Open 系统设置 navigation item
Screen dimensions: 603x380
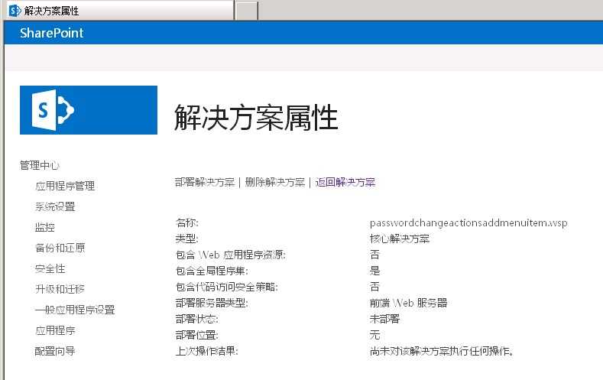click(x=55, y=206)
